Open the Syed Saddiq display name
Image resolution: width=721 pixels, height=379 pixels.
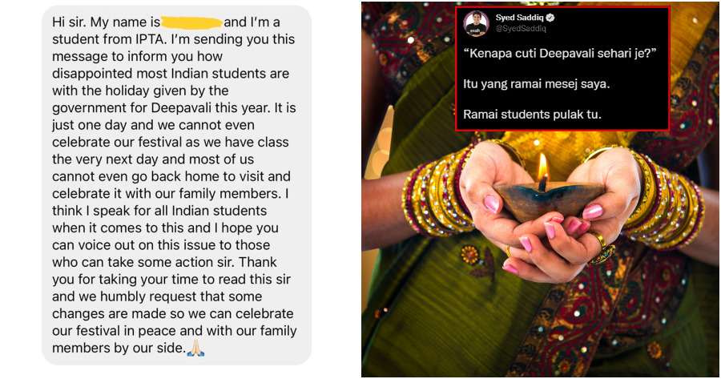pos(520,18)
